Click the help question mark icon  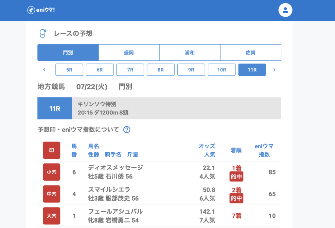click(127, 129)
